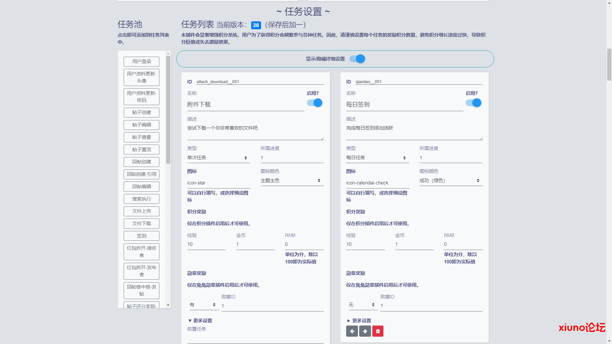Click the task pool scrollbar thumb
Image resolution: width=612 pixels, height=344 pixels.
coord(168,110)
